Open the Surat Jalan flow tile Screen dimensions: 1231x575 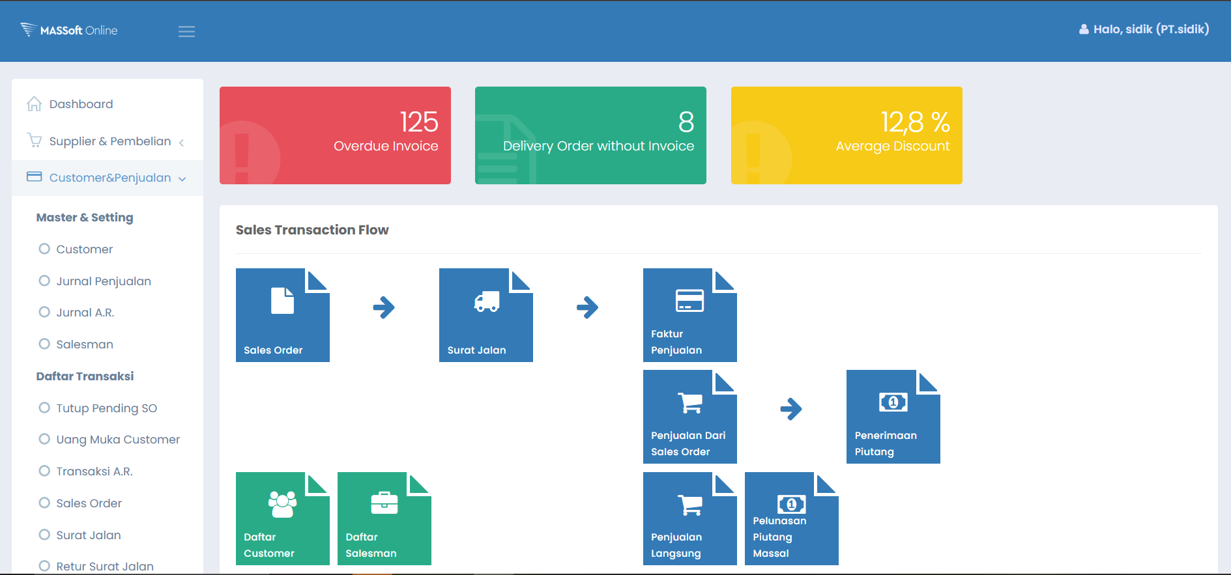(x=486, y=315)
